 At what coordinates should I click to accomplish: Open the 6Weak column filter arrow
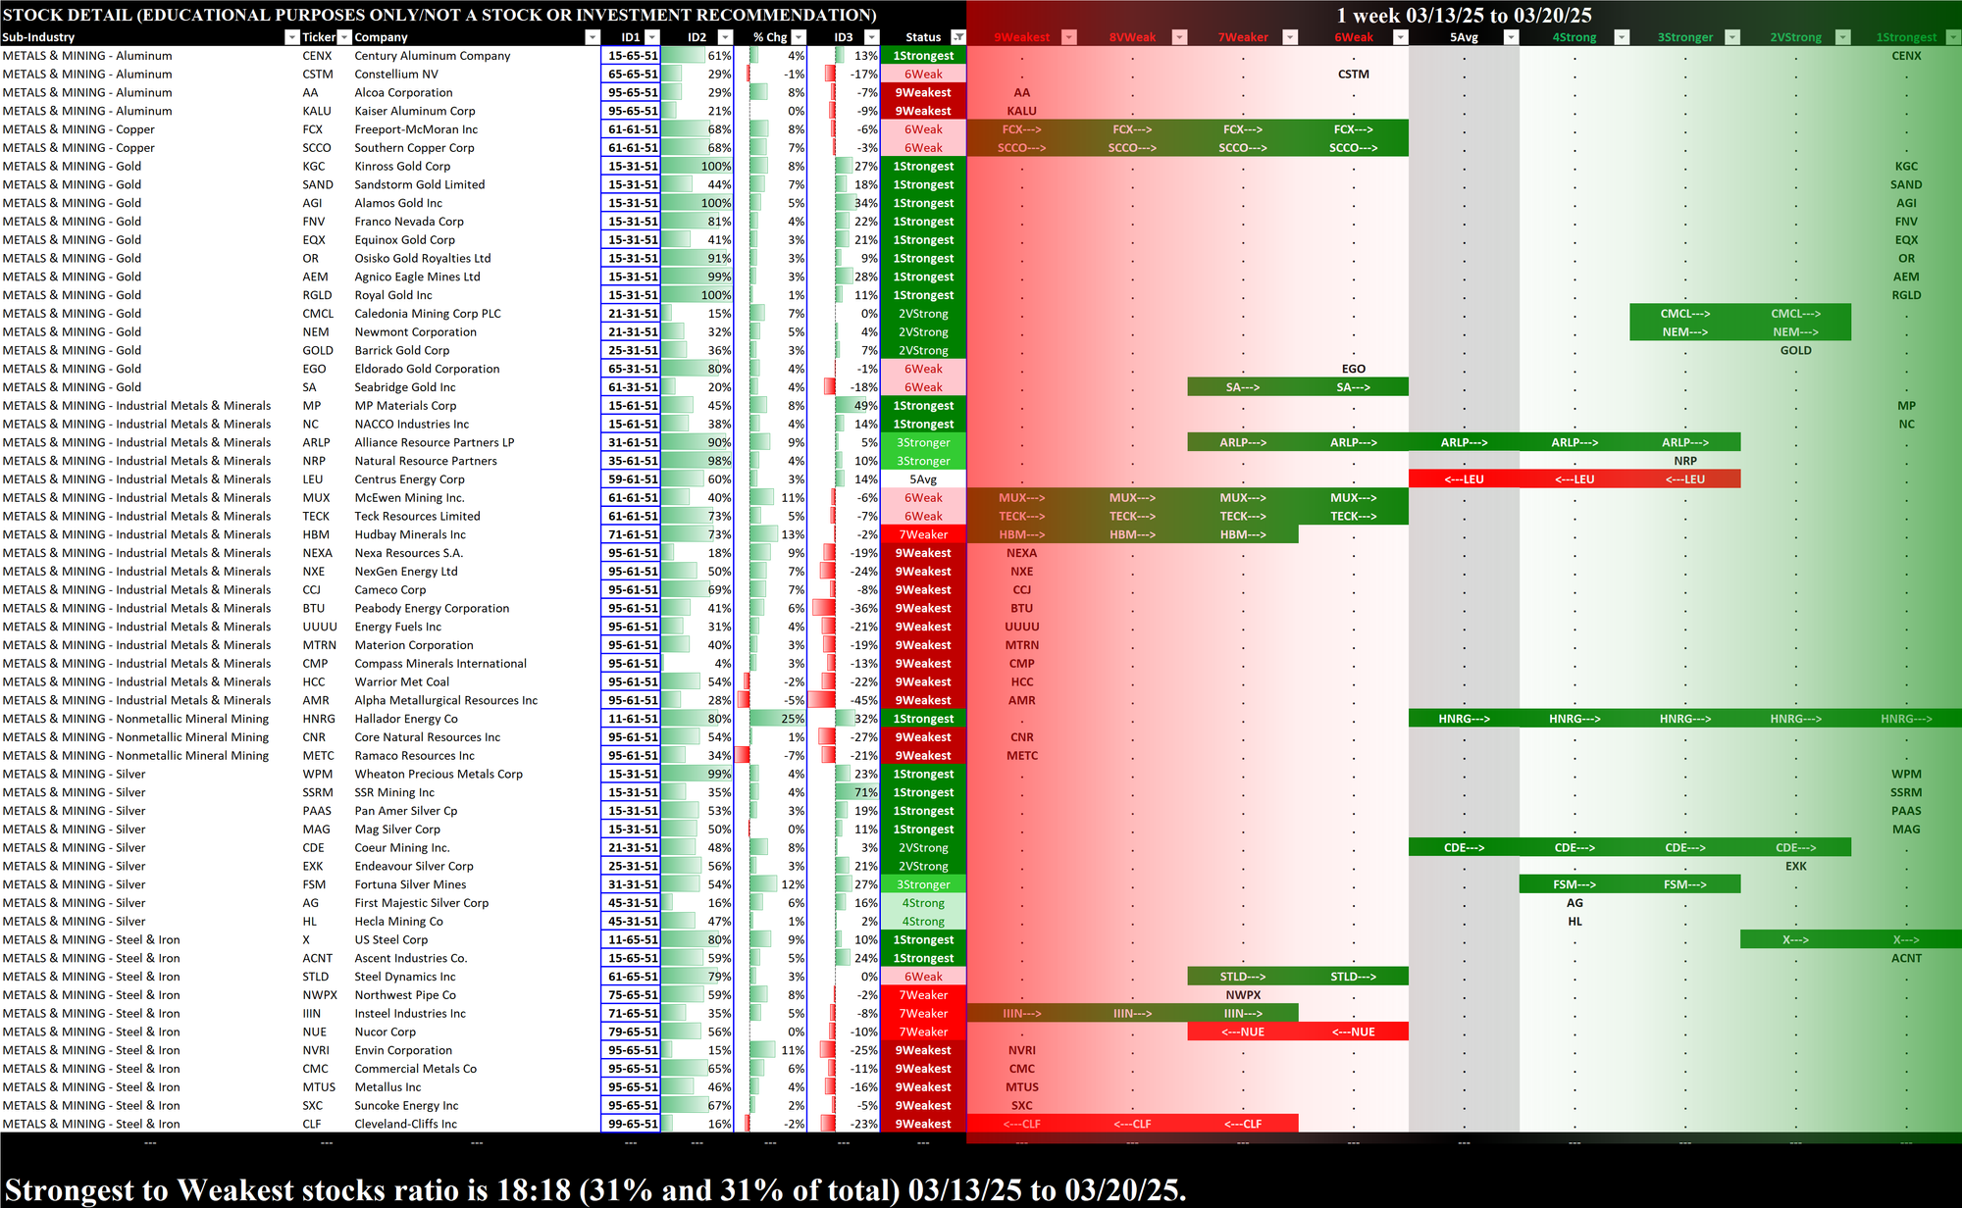point(1401,37)
